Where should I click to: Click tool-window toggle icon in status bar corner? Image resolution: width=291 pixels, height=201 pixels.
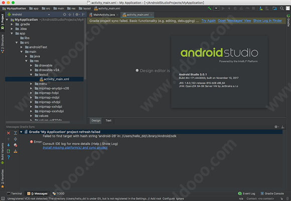coord(3,199)
